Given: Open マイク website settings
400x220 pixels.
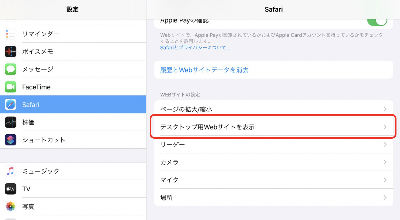Looking at the screenshot, I should [274, 180].
